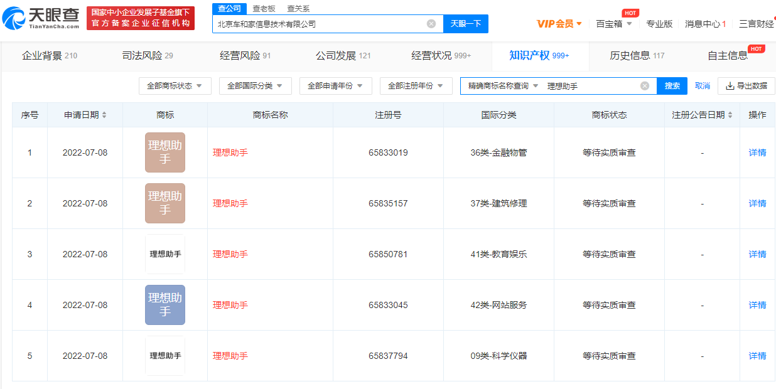
Task: Click the 导出数据 export button
Action: [746, 86]
